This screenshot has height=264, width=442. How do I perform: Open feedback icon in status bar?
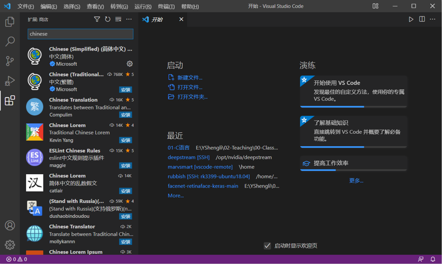[x=421, y=259]
